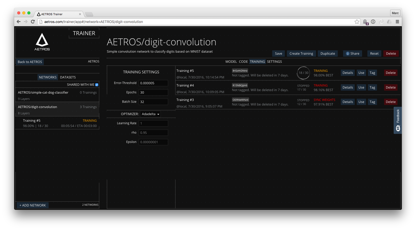View Details of Training #5

(347, 73)
